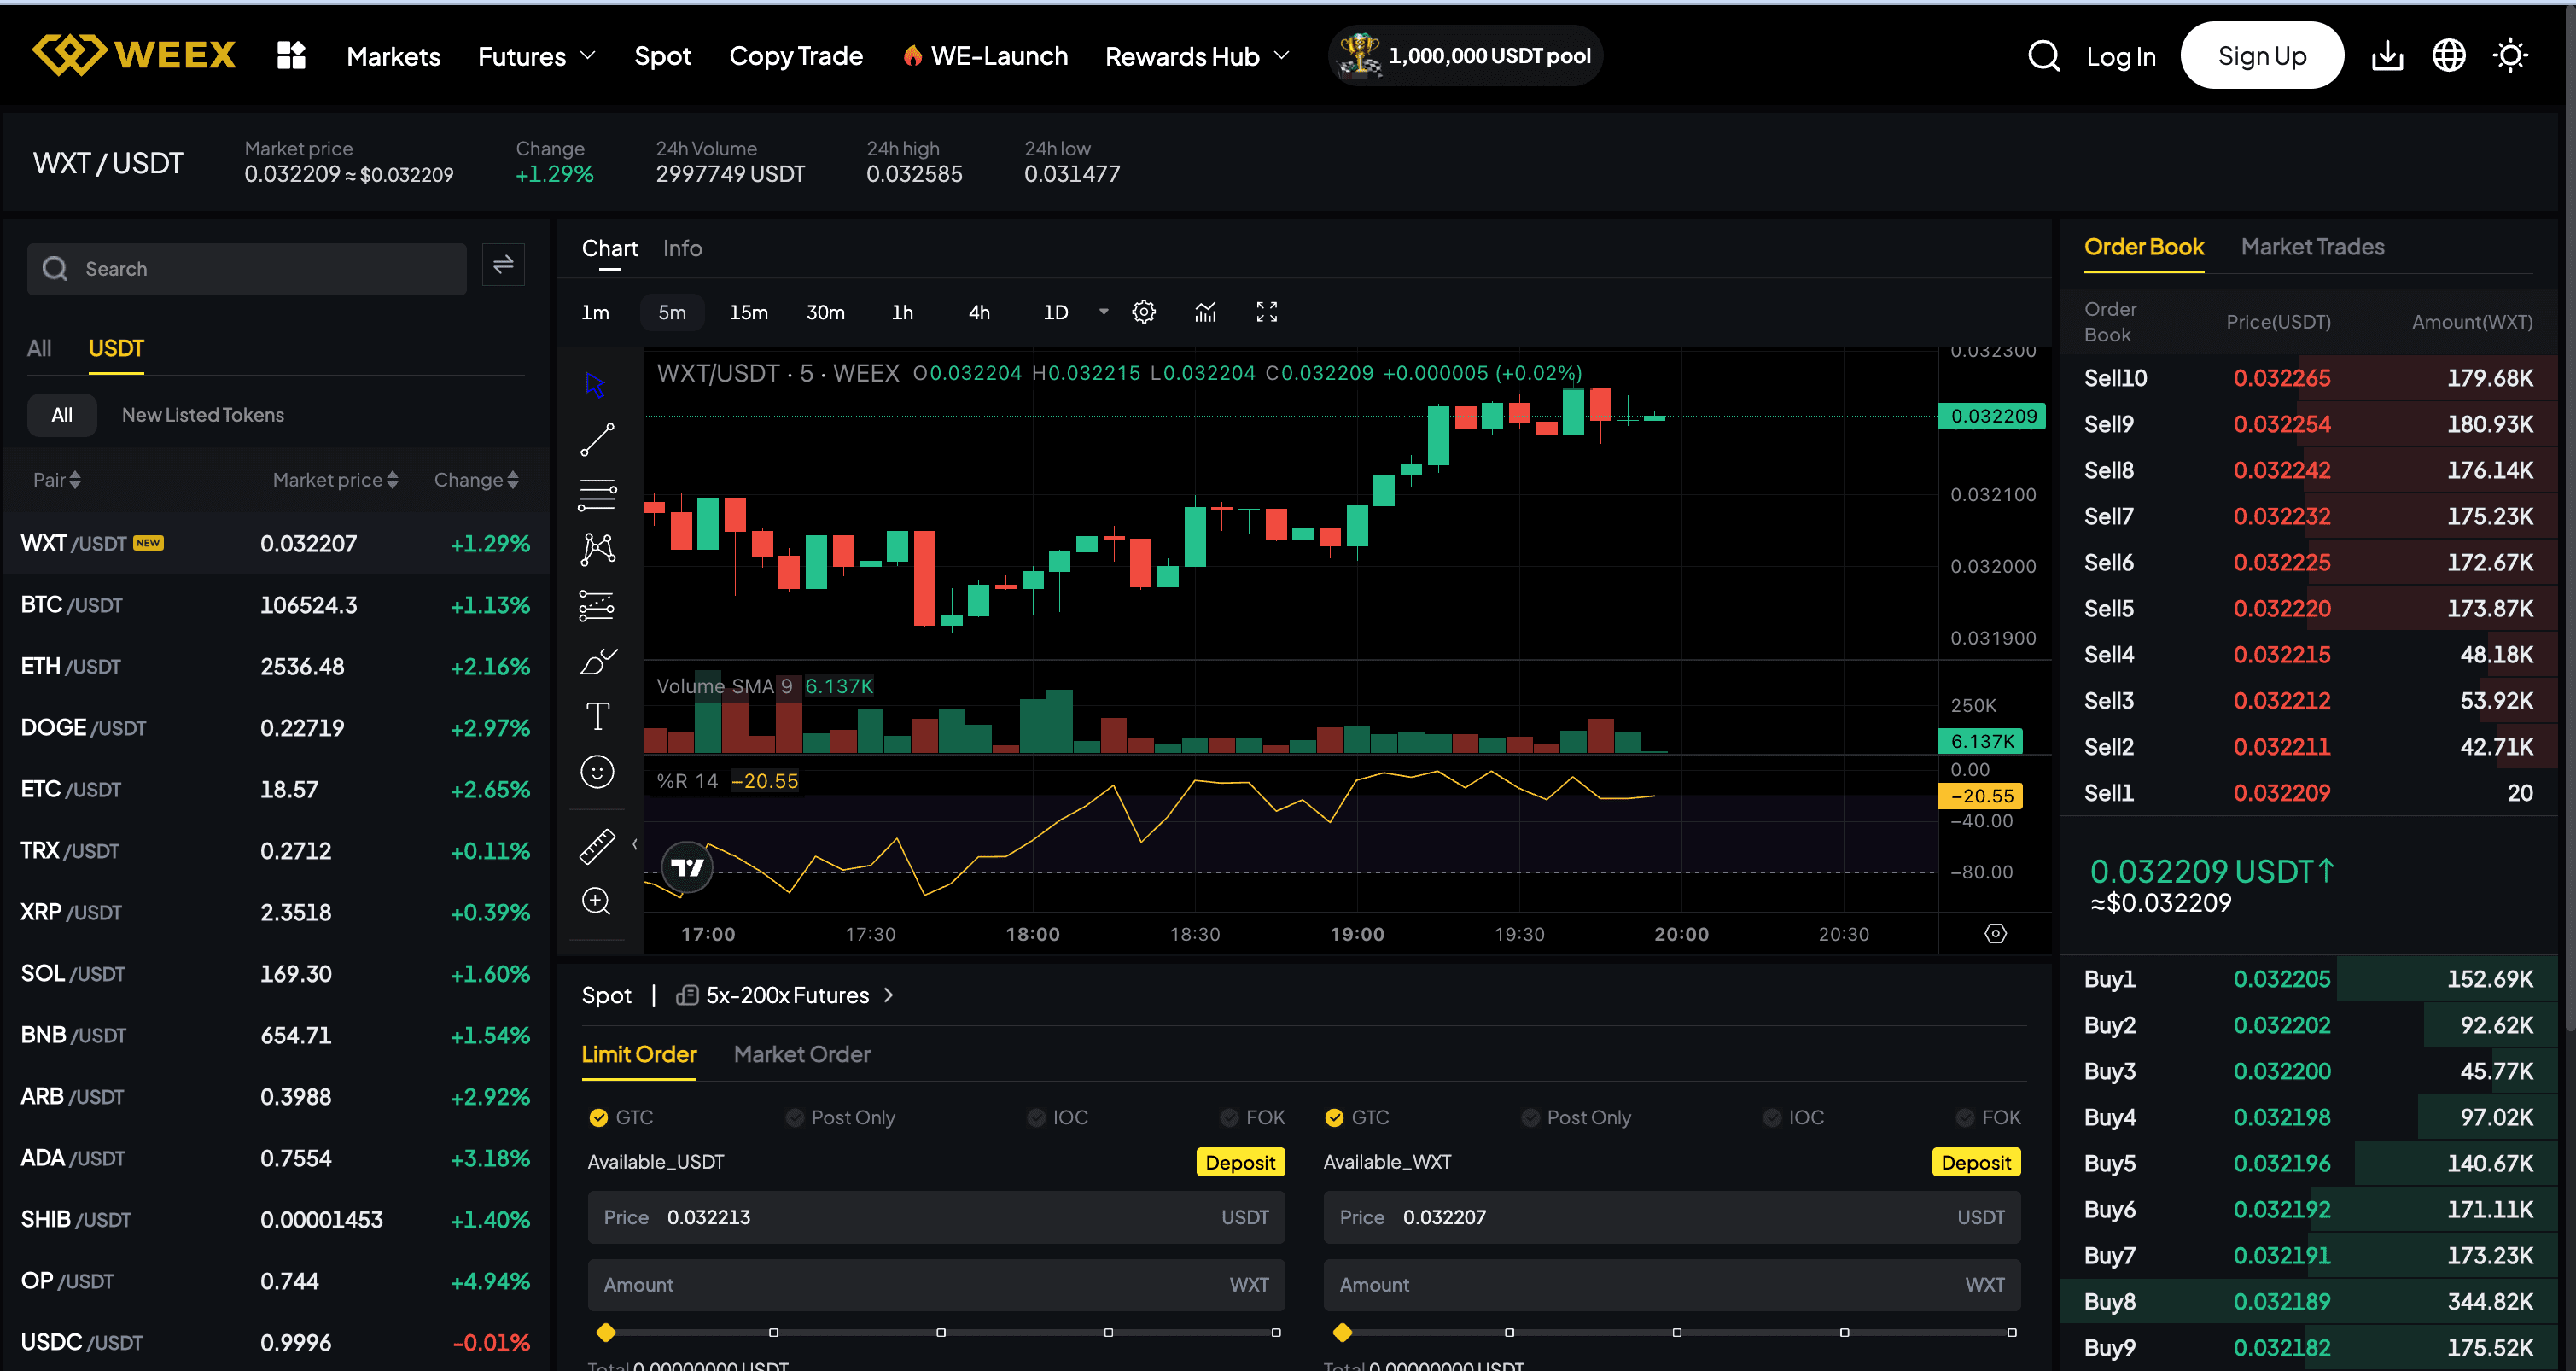Select the ruler measure tool
The height and width of the screenshot is (1371, 2576).
point(597,846)
